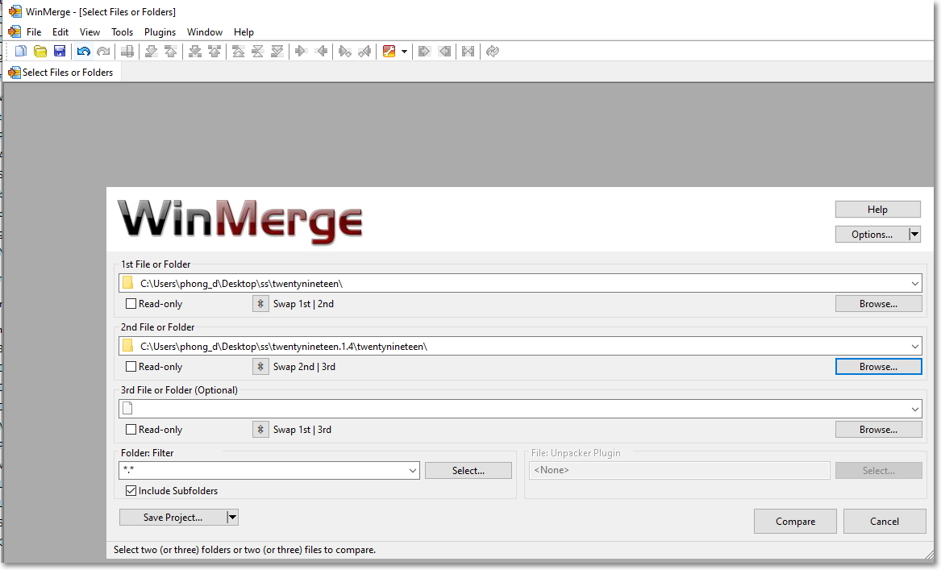Open the File menu
This screenshot has height=570, width=941.
coord(34,31)
